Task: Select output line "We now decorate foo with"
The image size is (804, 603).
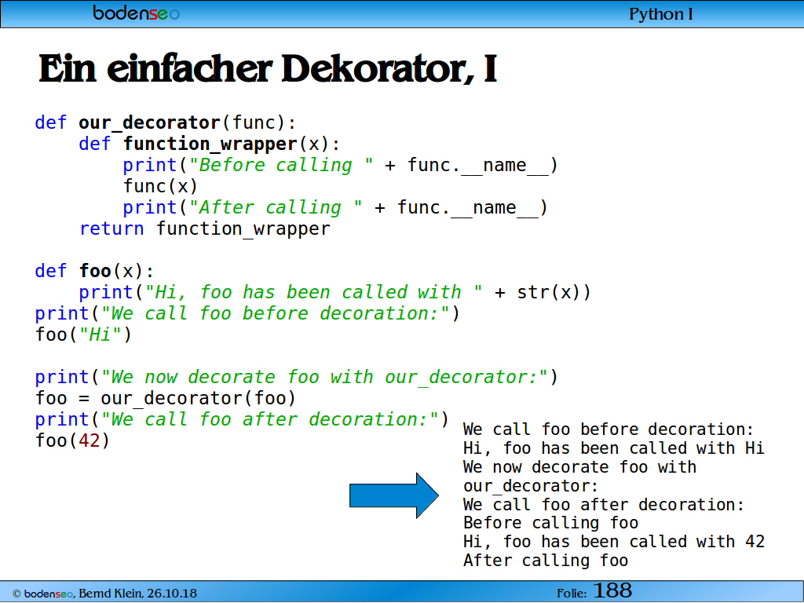Action: pyautogui.click(x=580, y=467)
